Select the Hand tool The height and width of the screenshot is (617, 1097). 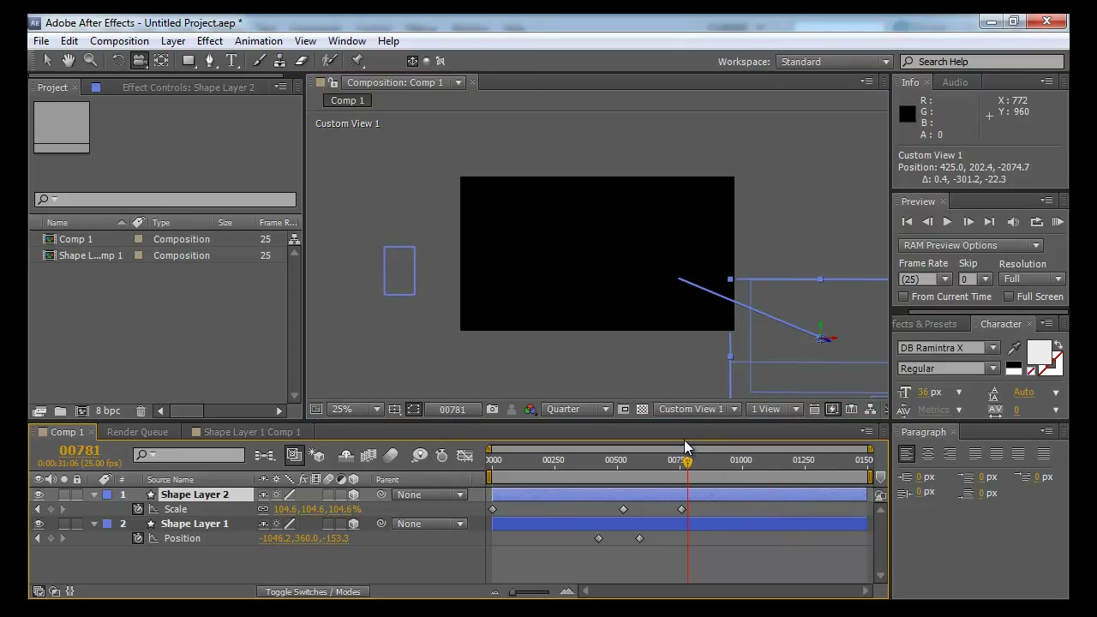point(68,61)
